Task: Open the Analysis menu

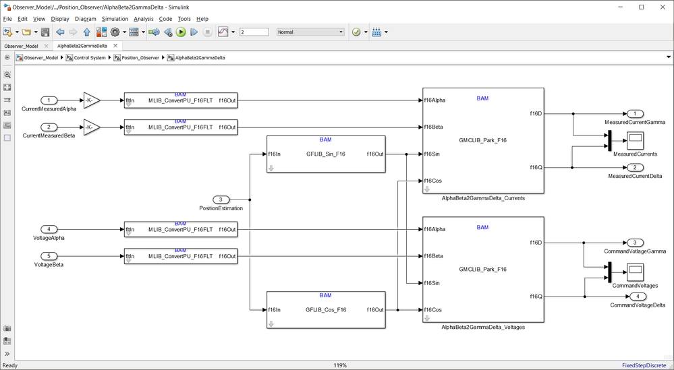Action: click(x=144, y=19)
